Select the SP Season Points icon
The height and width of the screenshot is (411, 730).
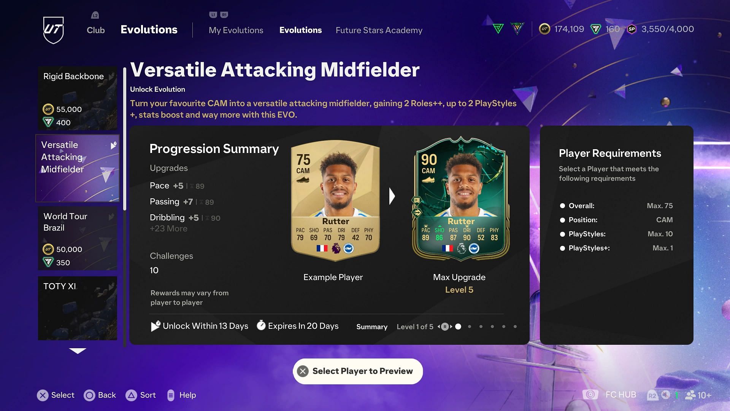(x=632, y=29)
